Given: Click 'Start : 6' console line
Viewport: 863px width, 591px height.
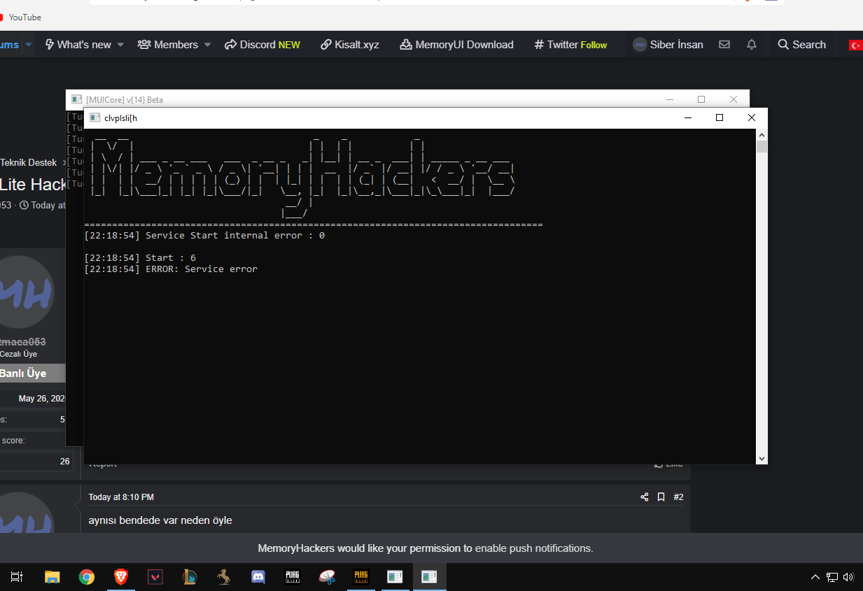Looking at the screenshot, I should 140,258.
